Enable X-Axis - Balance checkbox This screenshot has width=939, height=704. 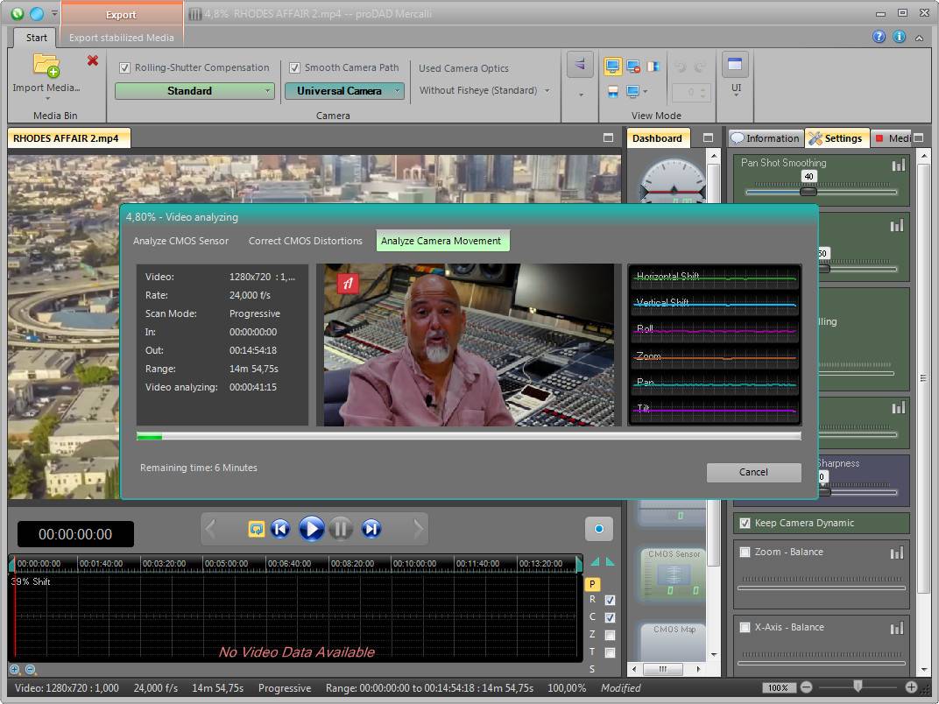pyautogui.click(x=745, y=627)
